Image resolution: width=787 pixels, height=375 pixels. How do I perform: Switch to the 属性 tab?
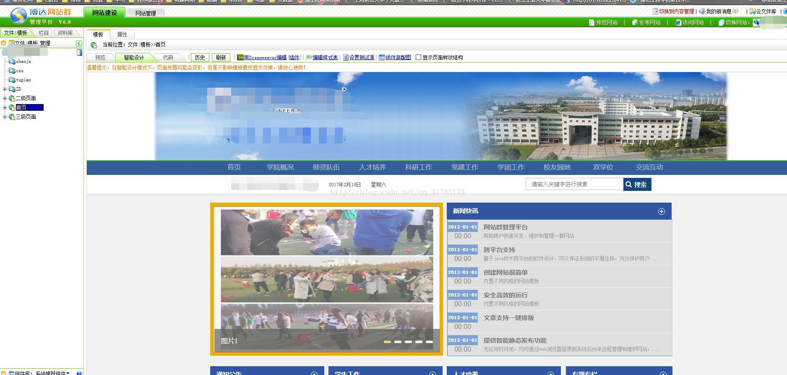pos(122,34)
